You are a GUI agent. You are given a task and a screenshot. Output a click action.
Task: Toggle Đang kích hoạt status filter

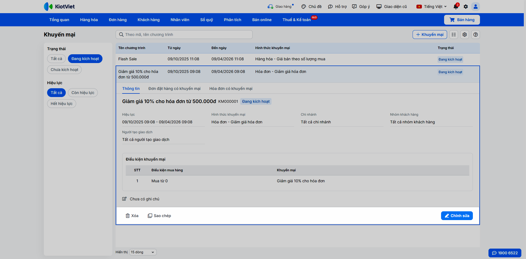(85, 59)
